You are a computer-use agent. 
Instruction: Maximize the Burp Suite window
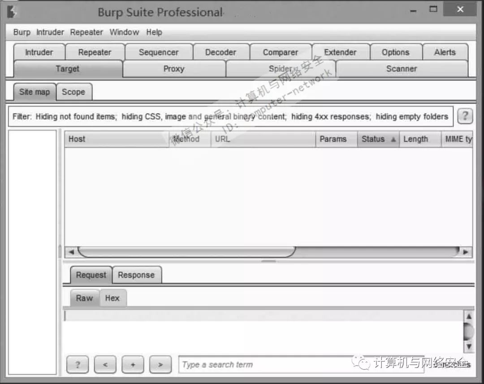433,9
